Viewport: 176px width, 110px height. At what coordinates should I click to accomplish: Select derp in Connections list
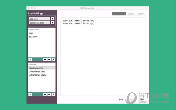tap(42, 33)
